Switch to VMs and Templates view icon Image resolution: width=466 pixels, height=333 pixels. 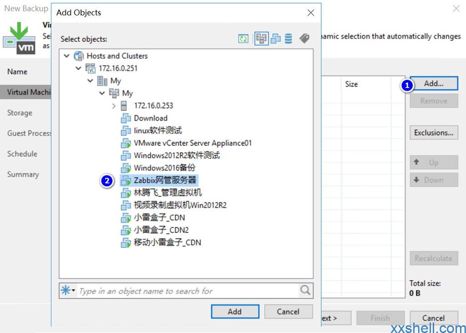click(276, 38)
